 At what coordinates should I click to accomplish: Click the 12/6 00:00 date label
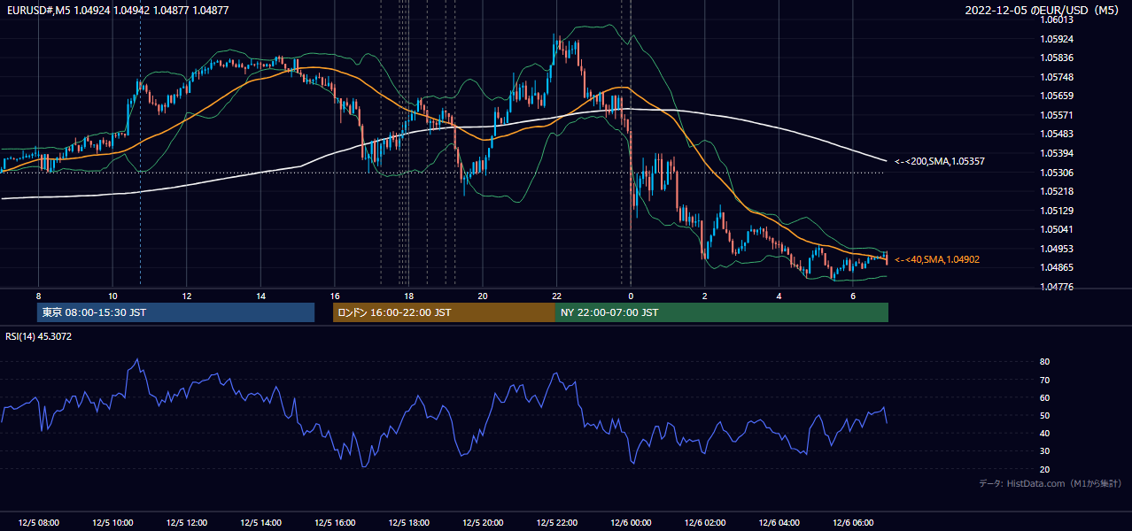click(x=631, y=523)
